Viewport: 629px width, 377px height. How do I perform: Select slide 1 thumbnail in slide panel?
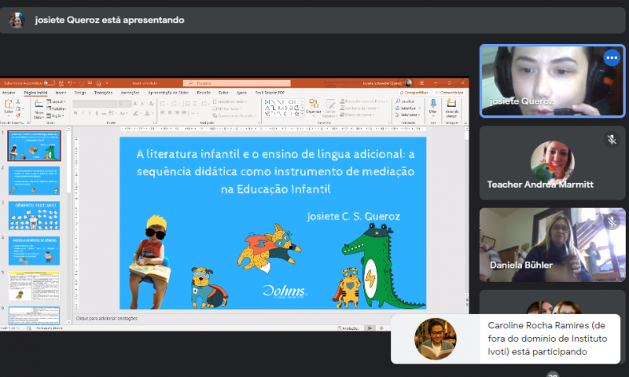pos(34,146)
